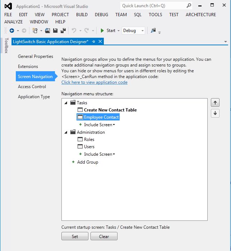
Task: Click the Start debugging button label
Action: [x=111, y=31]
